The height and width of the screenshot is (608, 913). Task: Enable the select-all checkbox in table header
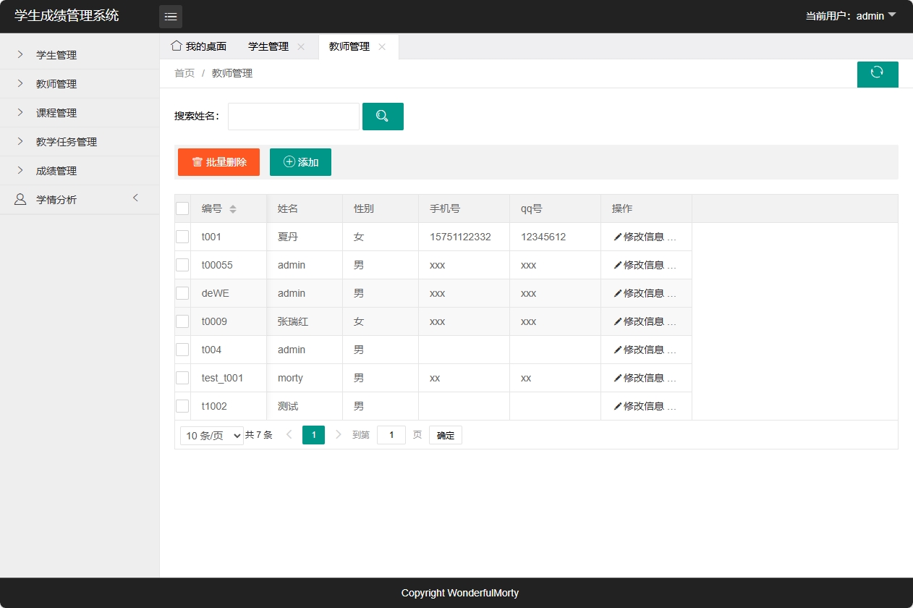pyautogui.click(x=182, y=208)
